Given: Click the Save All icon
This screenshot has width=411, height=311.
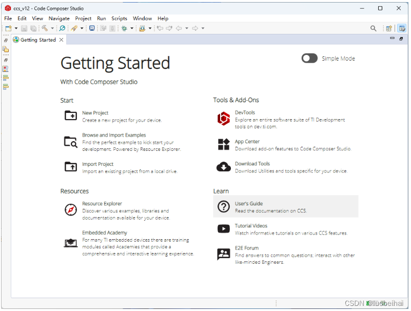Looking at the screenshot, I should [x=33, y=28].
